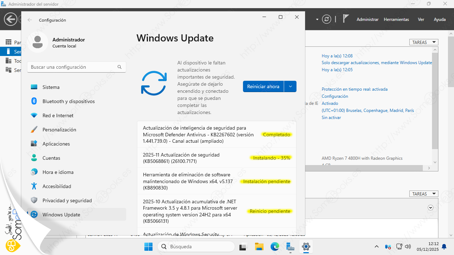Open File Explorer from taskbar

pos(259,246)
